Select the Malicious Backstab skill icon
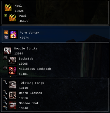The width and height of the screenshot is (110, 113). (12, 71)
